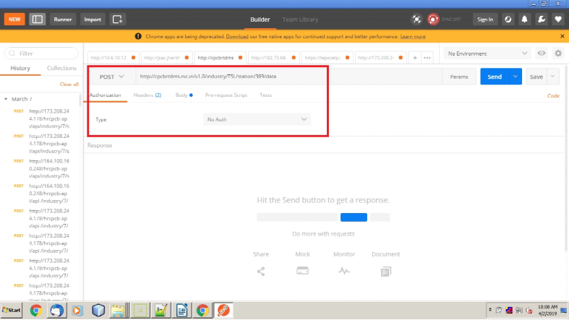
Task: Follow the Learn more link in banner
Action: 413,37
